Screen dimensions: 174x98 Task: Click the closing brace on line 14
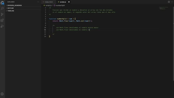coord(49,36)
